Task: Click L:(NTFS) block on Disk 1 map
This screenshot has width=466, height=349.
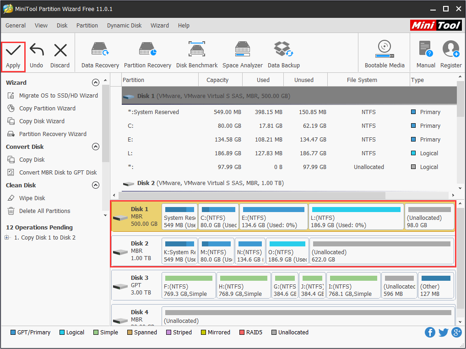Action: click(x=356, y=217)
